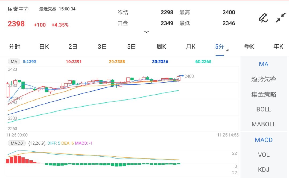This screenshot has width=289, height=178.
Task: Click the 11-25 09:00 start time label
Action: tap(17, 135)
